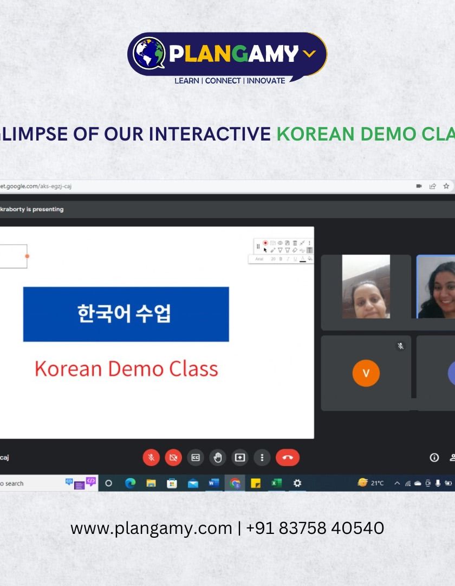
Task: Click the Present now screen share icon
Action: (240, 457)
